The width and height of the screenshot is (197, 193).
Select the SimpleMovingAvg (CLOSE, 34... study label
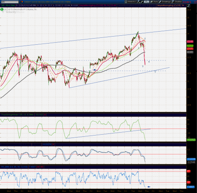pos(171,5)
